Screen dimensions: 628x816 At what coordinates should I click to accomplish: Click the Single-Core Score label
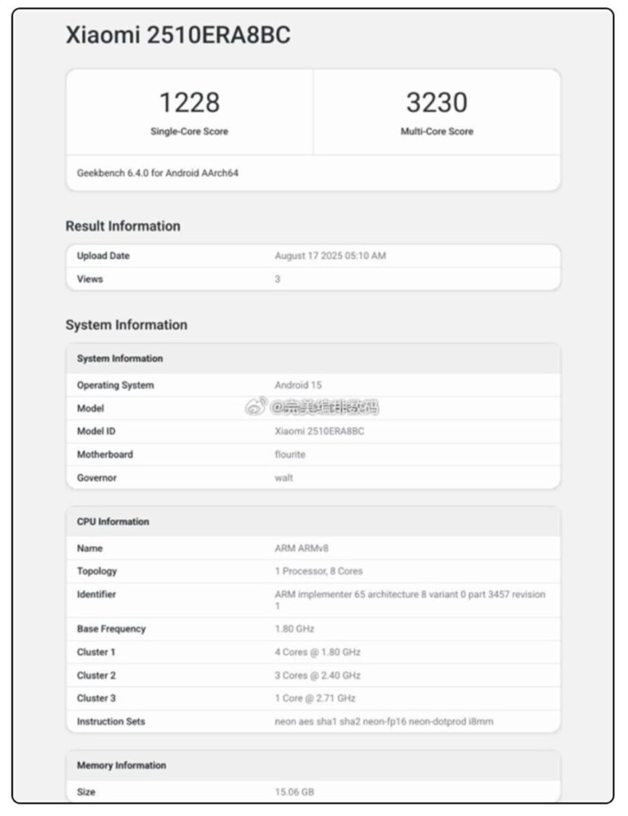coord(190,131)
